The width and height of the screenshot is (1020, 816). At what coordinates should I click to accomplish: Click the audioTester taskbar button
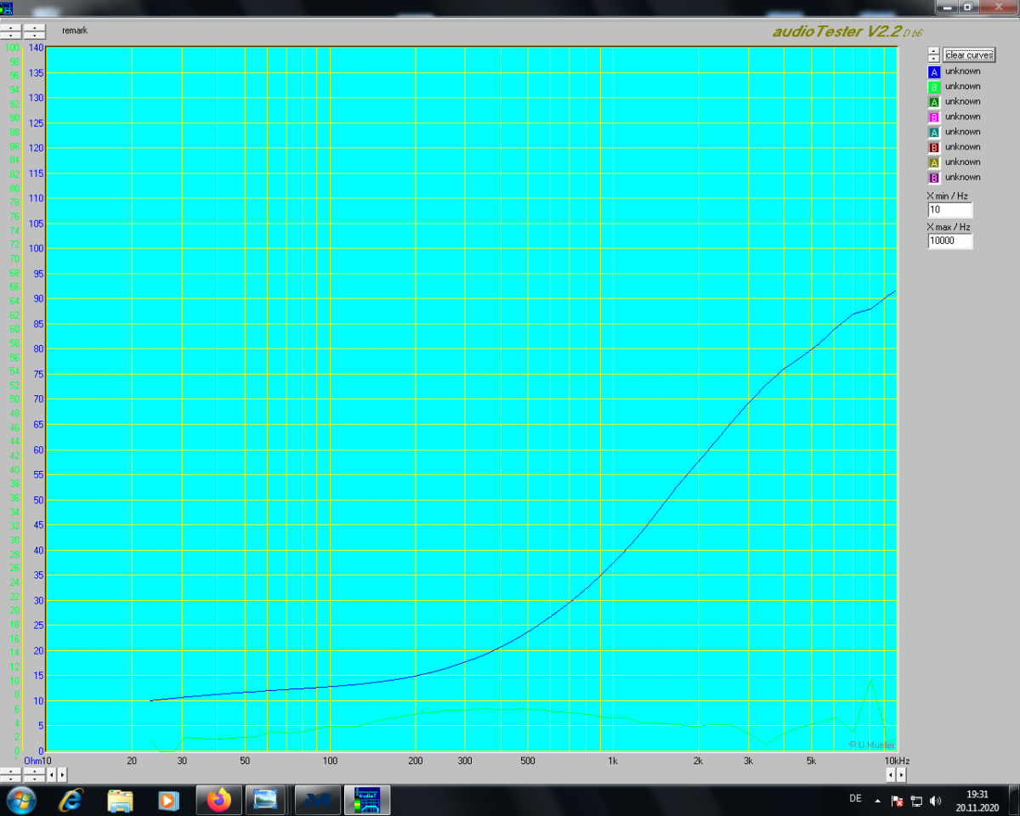click(x=367, y=800)
